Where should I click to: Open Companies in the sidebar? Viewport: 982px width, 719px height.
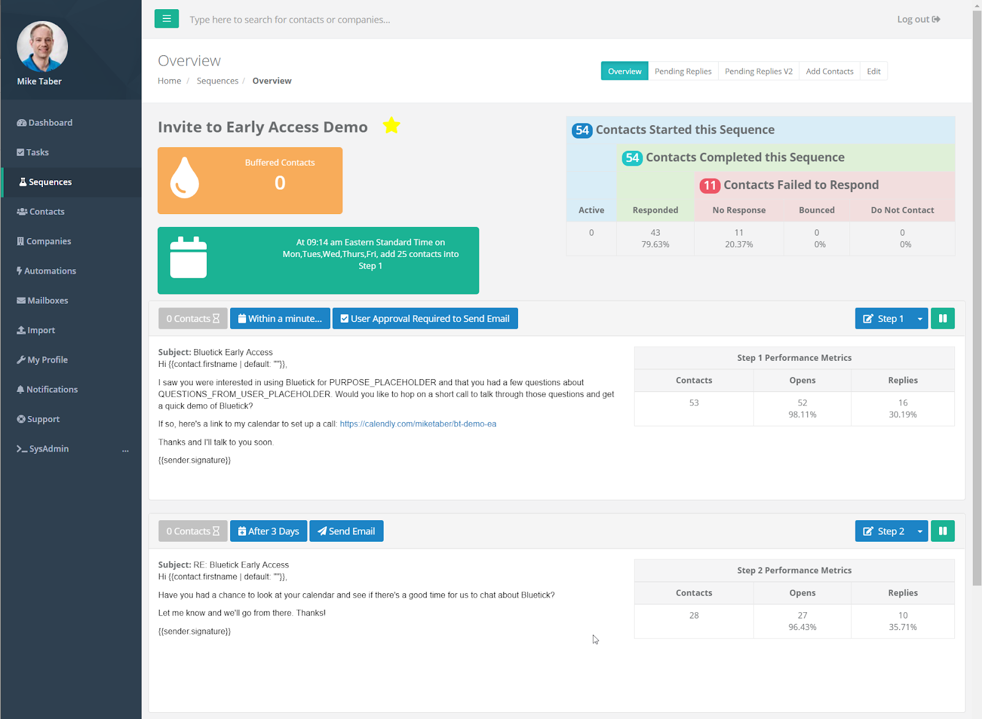pyautogui.click(x=44, y=241)
